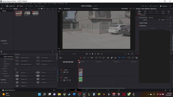Viewport: 173px width, 97px height.
Task: Jump to first frame in transport controls
Action: (x=86, y=54)
